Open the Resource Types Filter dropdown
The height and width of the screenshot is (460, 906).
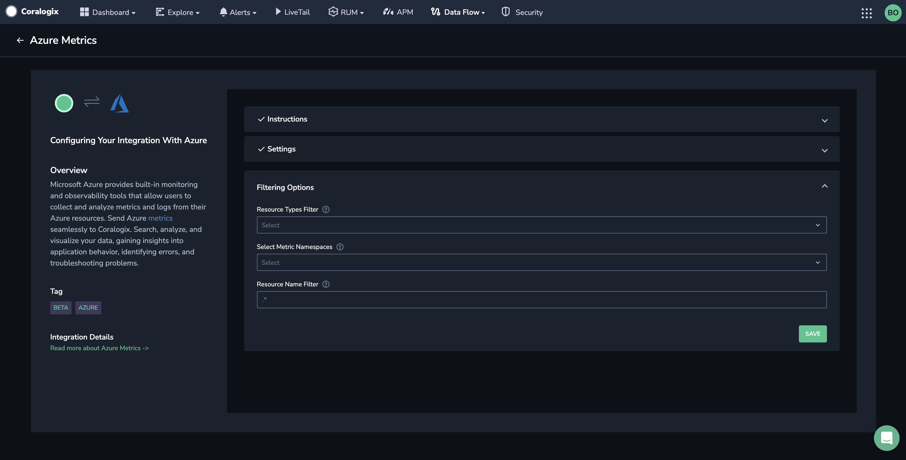tap(542, 225)
